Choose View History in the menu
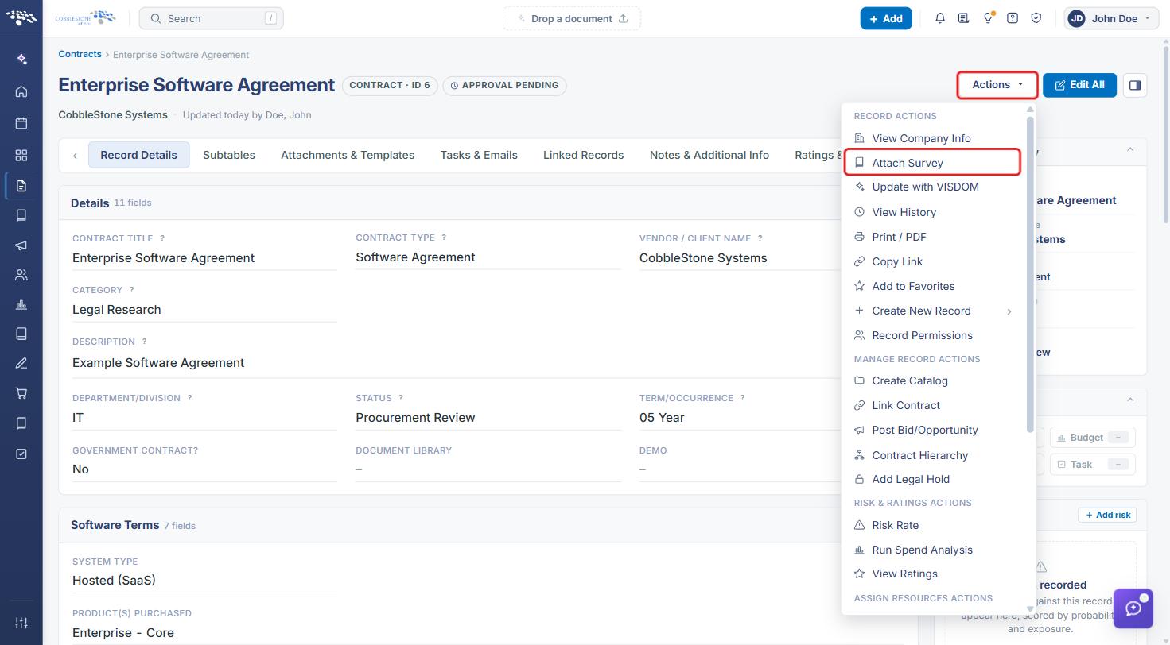Screen dimensions: 1170x645 (x=934, y=212)
